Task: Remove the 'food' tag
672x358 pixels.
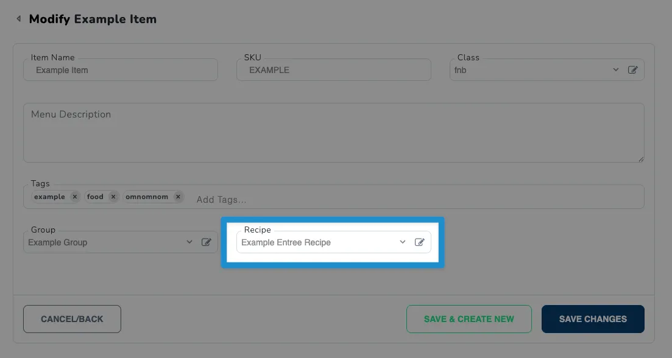Action: click(113, 197)
